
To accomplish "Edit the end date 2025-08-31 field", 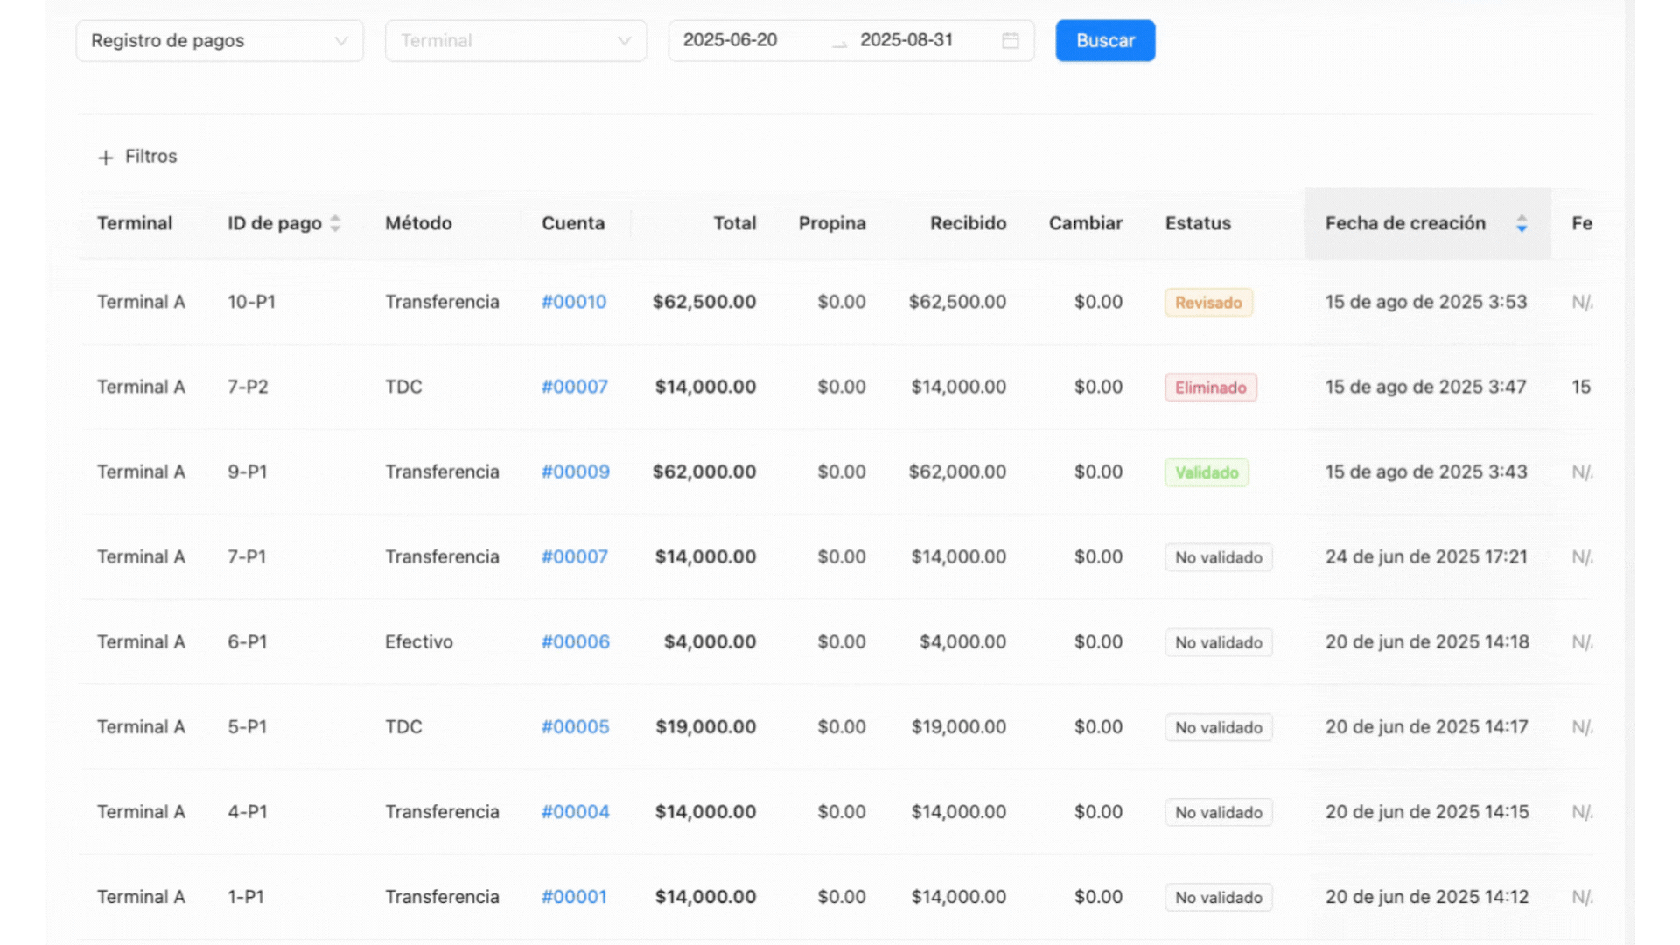I will pyautogui.click(x=906, y=40).
